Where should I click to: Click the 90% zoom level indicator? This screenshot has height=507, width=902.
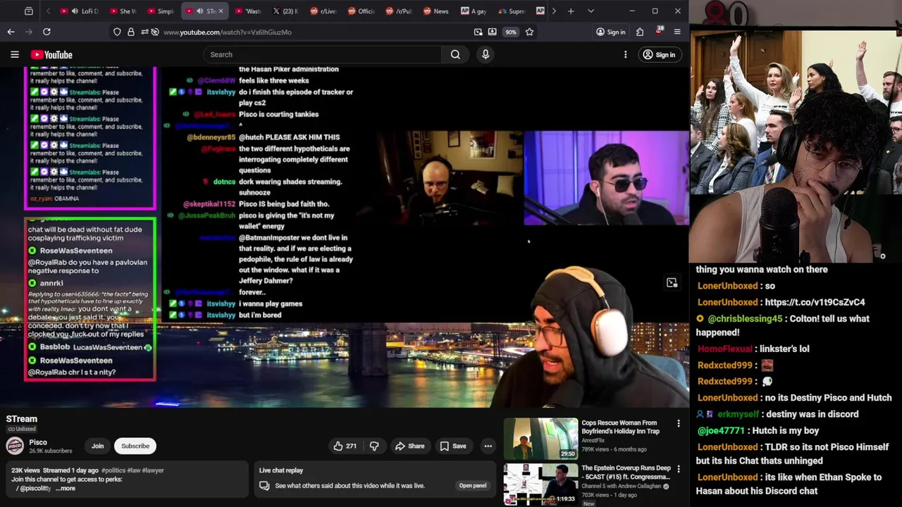(510, 32)
